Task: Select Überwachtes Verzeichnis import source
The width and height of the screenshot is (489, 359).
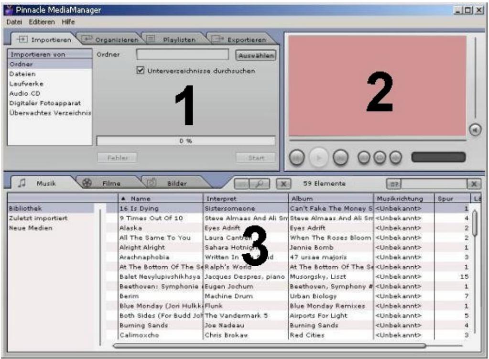Action: (50, 113)
